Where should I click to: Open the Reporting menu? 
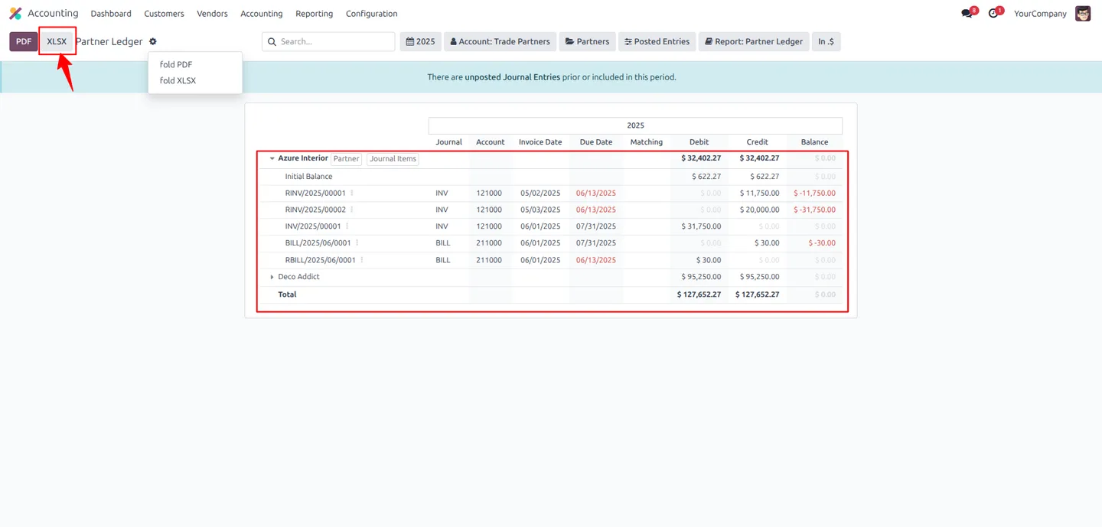pyautogui.click(x=315, y=14)
